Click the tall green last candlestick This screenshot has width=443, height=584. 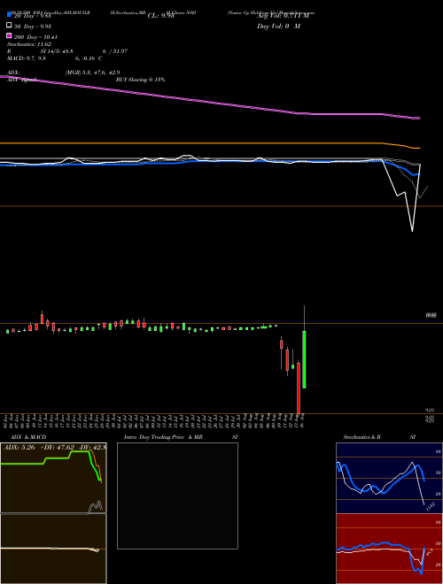[304, 359]
